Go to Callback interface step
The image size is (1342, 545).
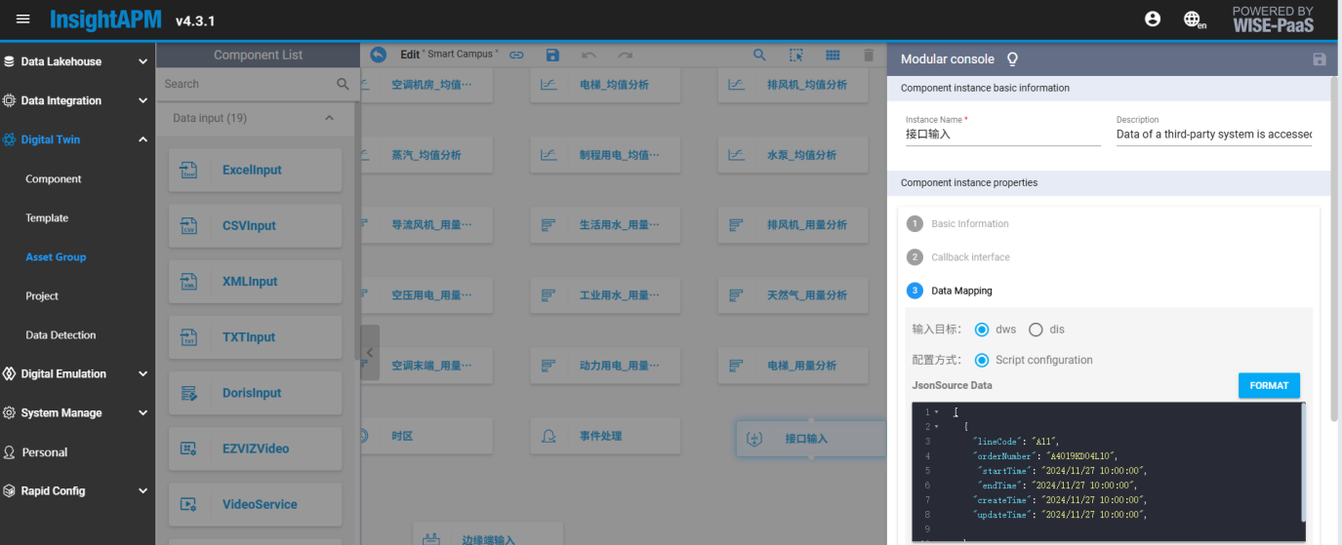click(969, 257)
